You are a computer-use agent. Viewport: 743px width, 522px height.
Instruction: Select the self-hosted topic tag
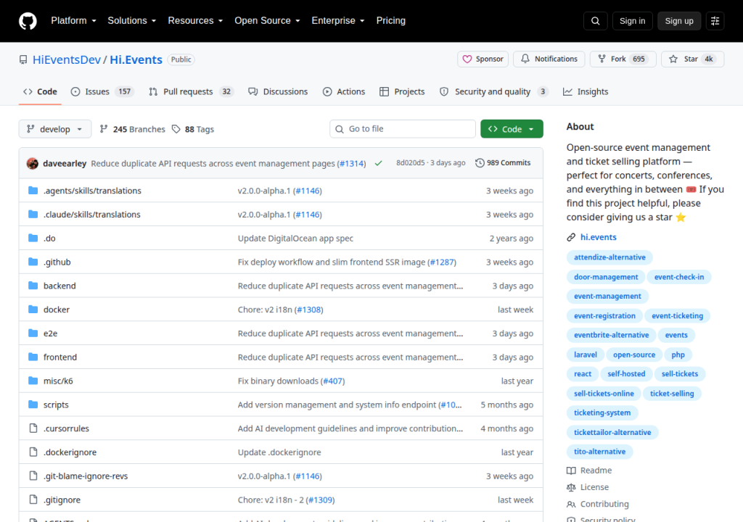point(626,374)
